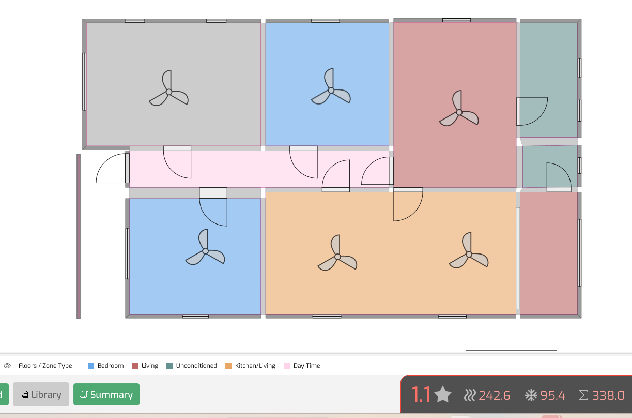The height and width of the screenshot is (418, 632).
Task: Click the Living red legend swatch
Action: tap(135, 366)
